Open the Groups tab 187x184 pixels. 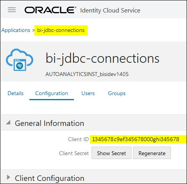click(117, 94)
